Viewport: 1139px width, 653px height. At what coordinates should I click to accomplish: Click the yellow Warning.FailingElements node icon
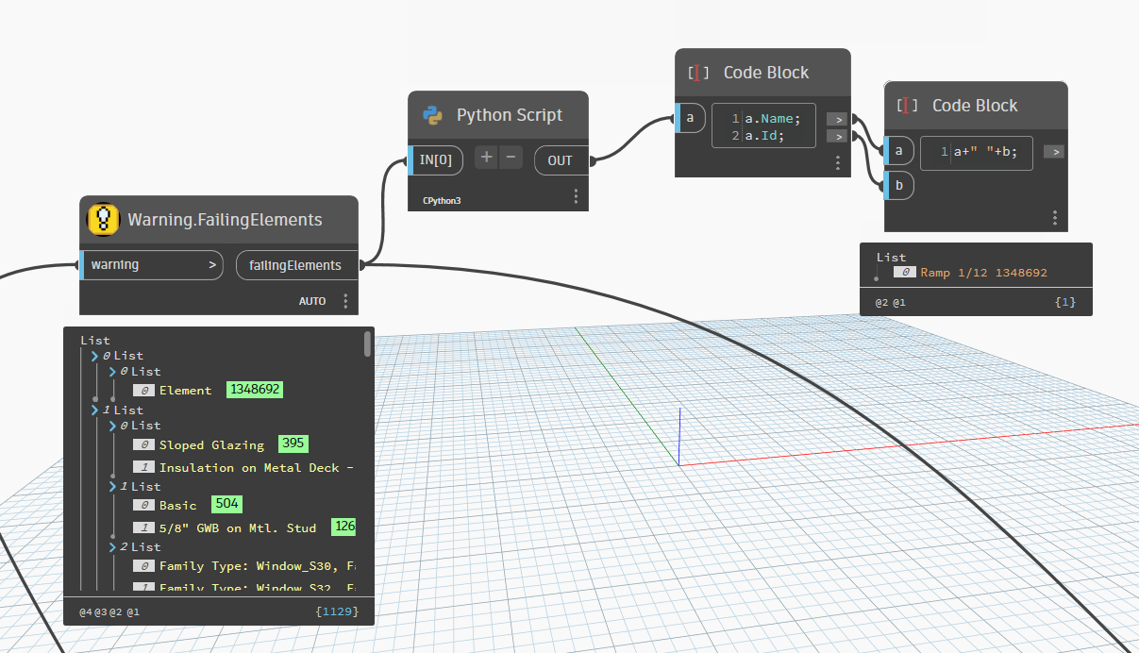(102, 219)
